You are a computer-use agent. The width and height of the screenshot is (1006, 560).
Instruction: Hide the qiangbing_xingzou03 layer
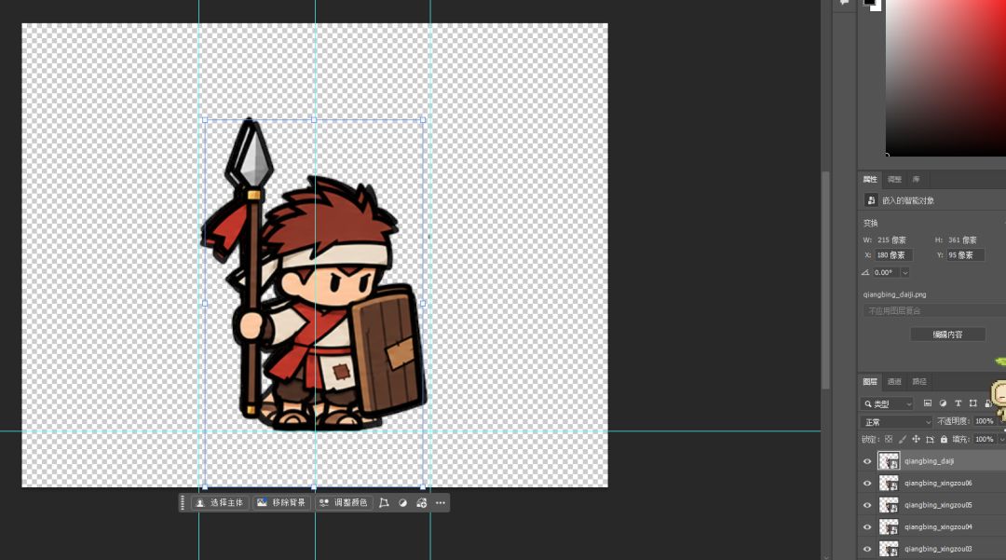click(x=867, y=549)
